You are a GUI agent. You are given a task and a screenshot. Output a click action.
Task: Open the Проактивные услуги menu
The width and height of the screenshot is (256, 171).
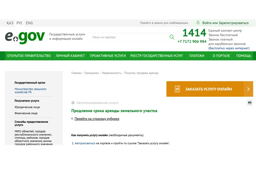[108, 56]
